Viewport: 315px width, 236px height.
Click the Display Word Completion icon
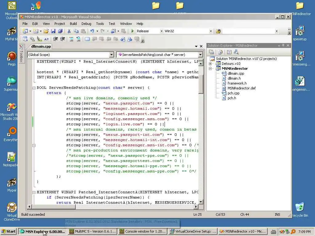click(46, 39)
